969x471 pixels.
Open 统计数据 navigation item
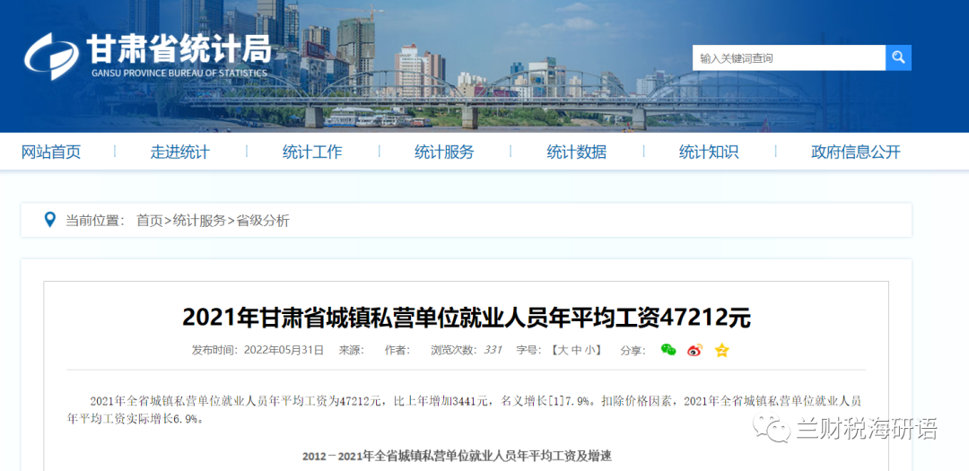(x=576, y=152)
